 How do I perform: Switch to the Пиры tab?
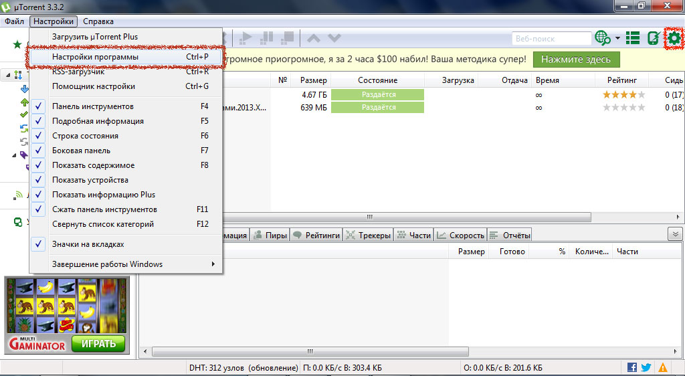[270, 236]
